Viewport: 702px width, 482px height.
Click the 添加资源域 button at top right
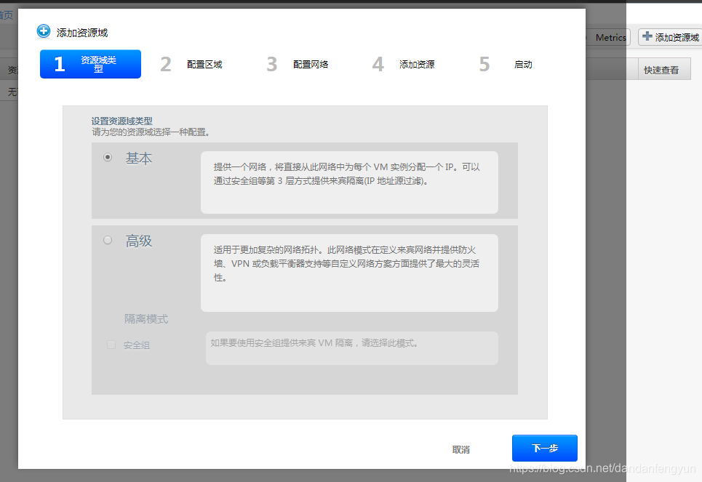click(x=670, y=37)
